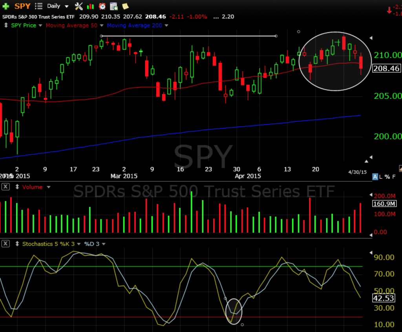Click the calendar with plus icon

tap(113, 6)
